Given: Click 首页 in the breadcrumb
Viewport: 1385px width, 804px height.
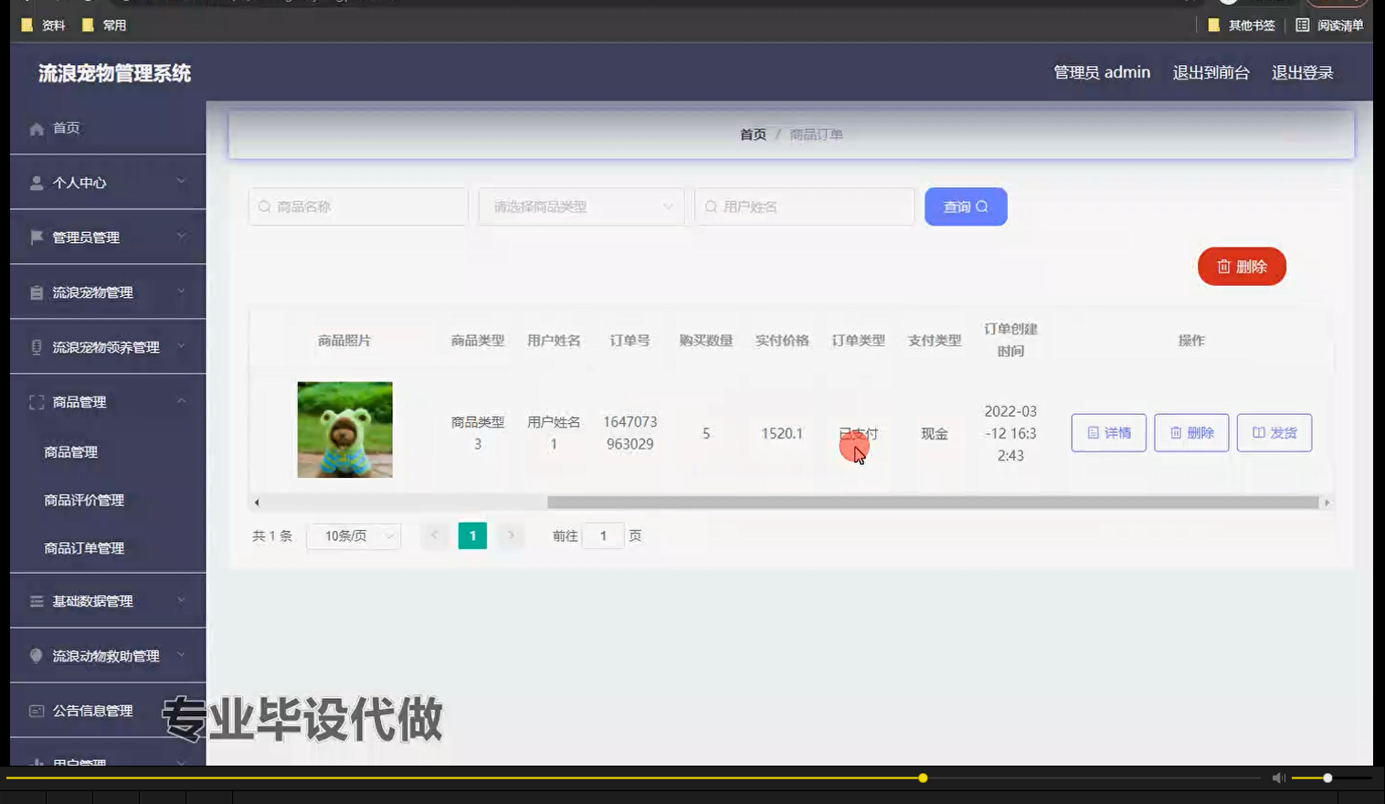Looking at the screenshot, I should [x=752, y=133].
